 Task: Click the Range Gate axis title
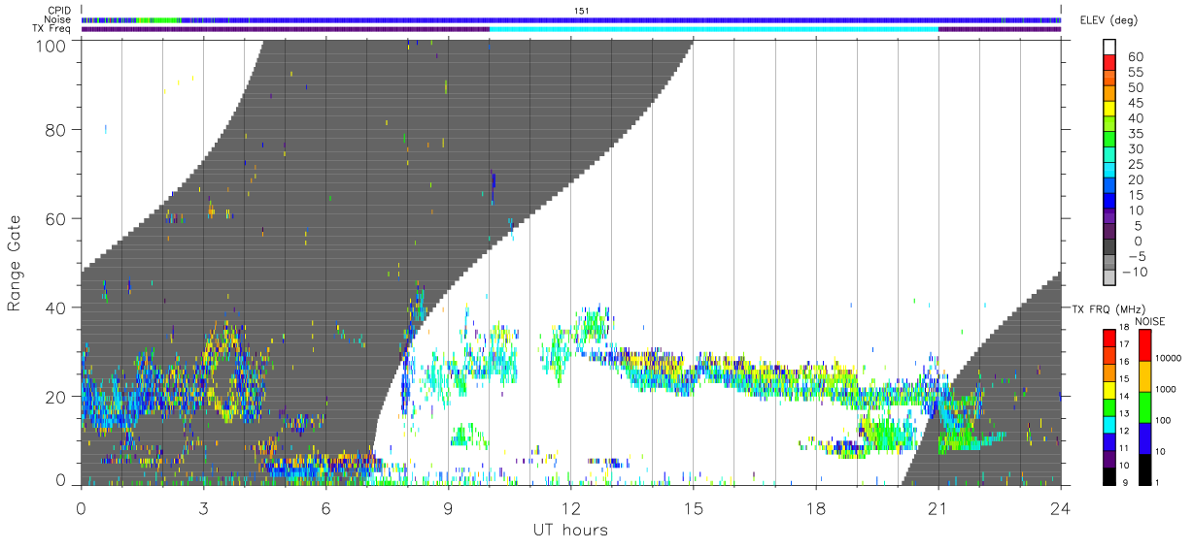pyautogui.click(x=15, y=263)
